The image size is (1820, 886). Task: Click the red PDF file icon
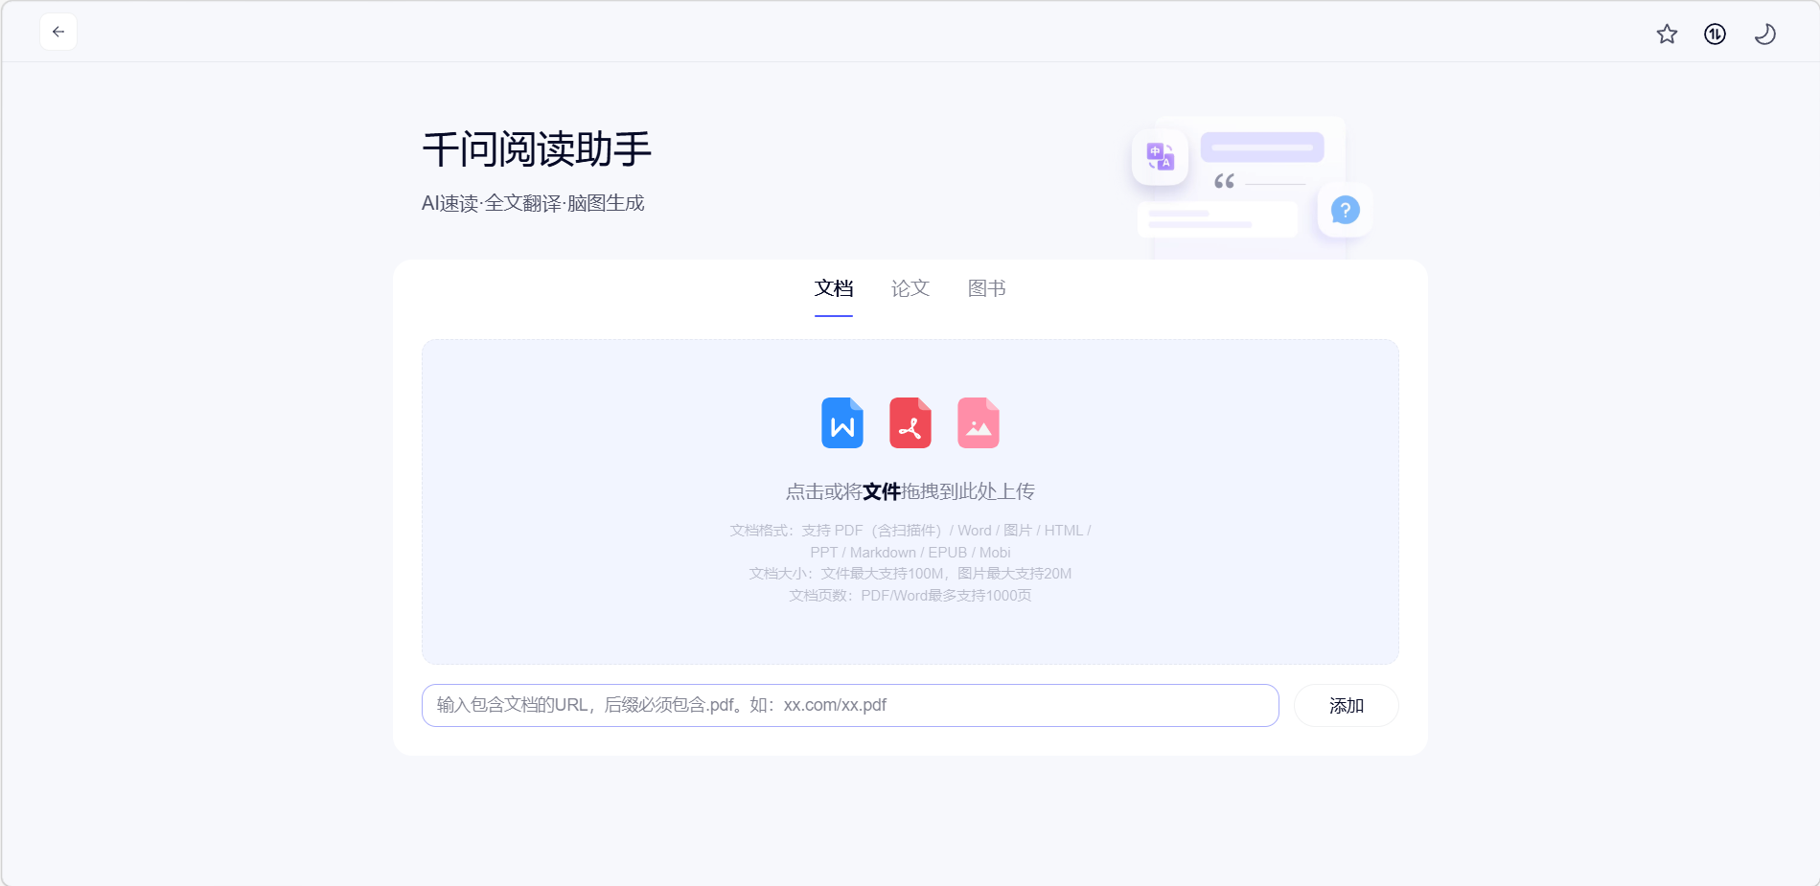(x=910, y=423)
